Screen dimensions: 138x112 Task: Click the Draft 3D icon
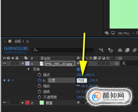tap(110, 50)
